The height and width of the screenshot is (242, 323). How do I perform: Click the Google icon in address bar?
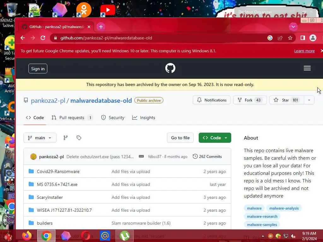[x=270, y=38]
